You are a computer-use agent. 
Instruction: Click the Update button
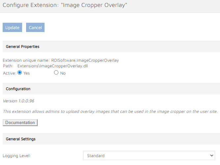coord(12,27)
